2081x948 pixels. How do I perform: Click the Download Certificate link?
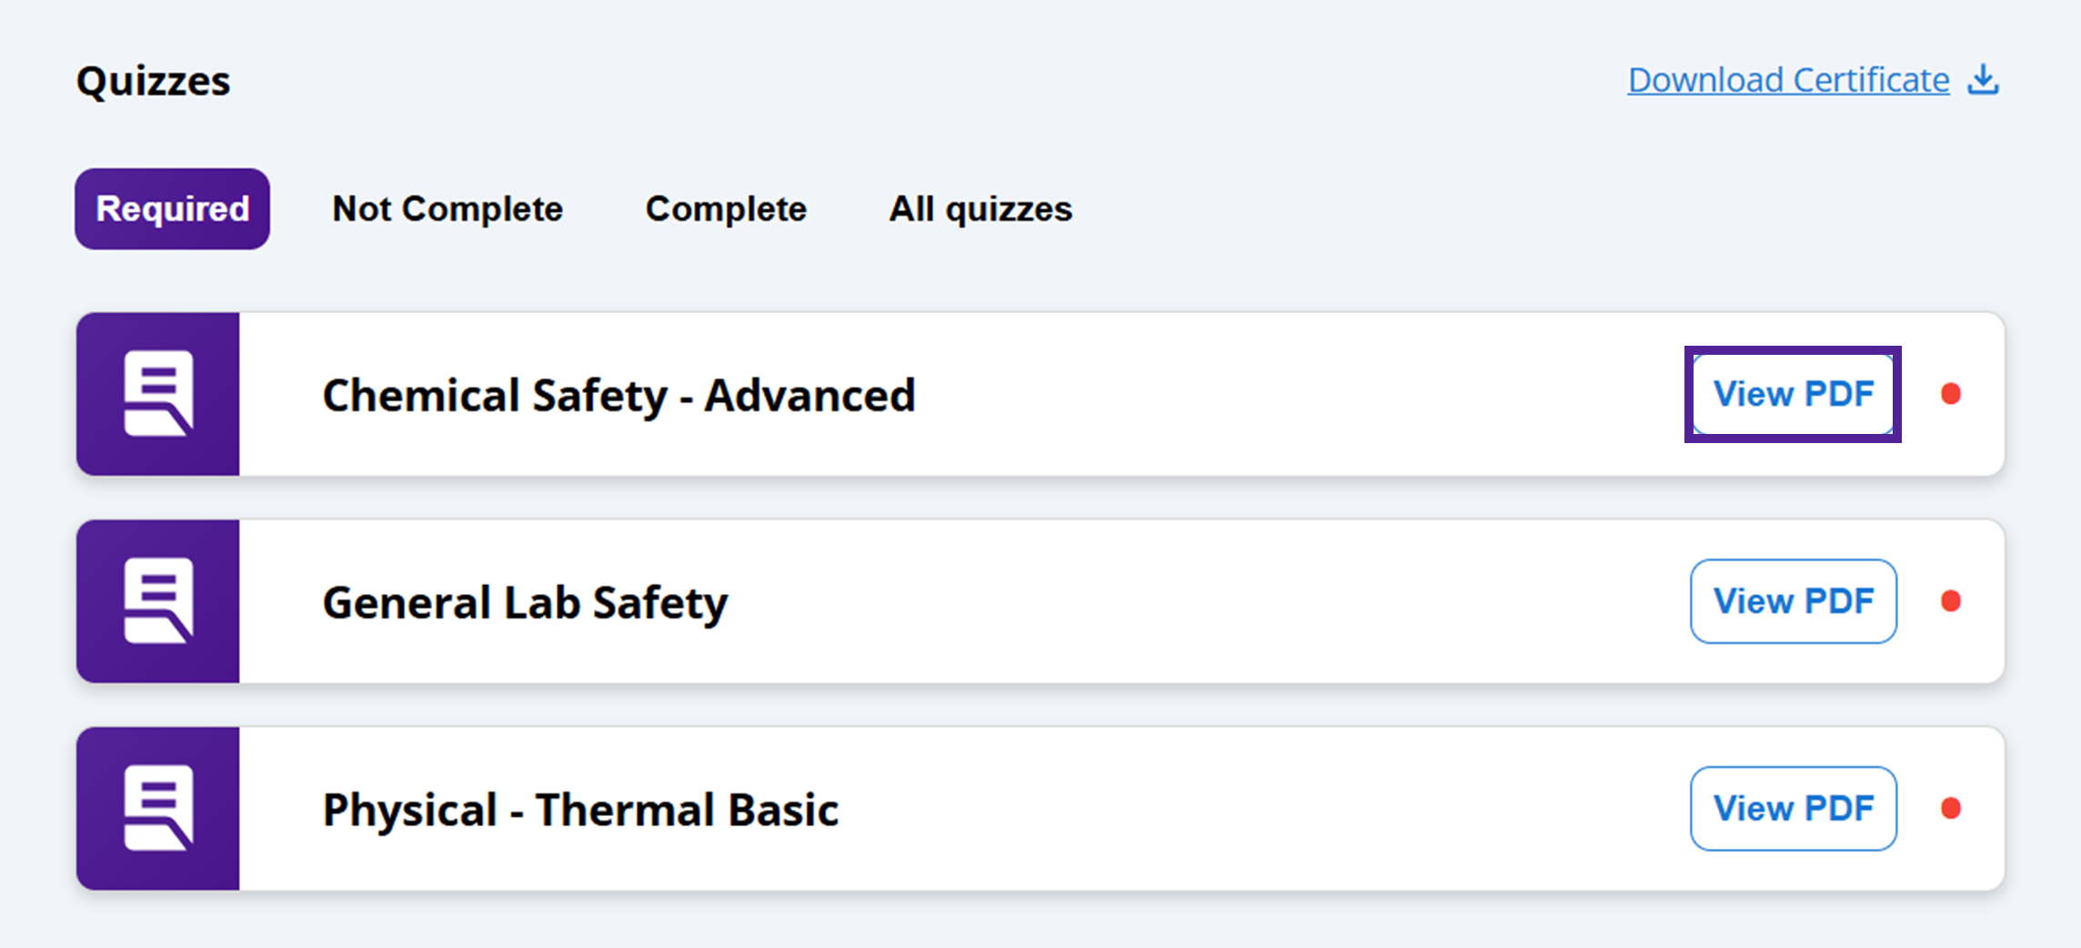pos(1788,80)
